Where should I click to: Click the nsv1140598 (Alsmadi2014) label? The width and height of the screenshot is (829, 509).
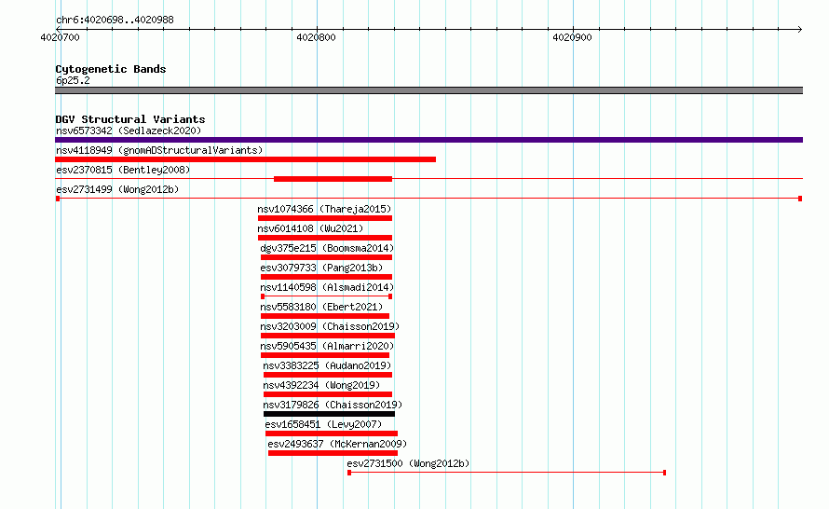(x=327, y=287)
